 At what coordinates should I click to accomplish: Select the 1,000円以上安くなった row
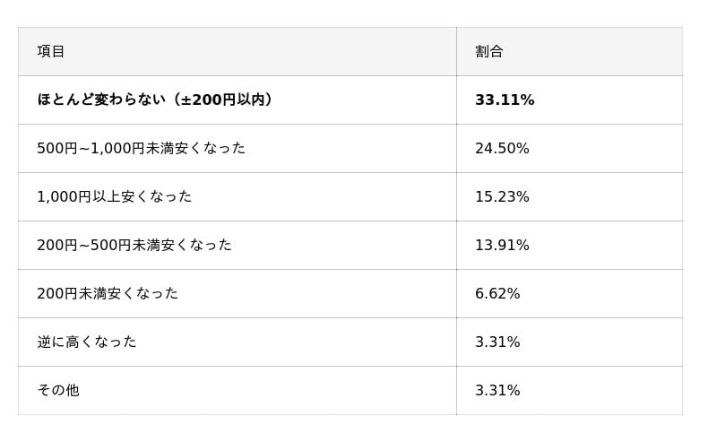coord(114,197)
